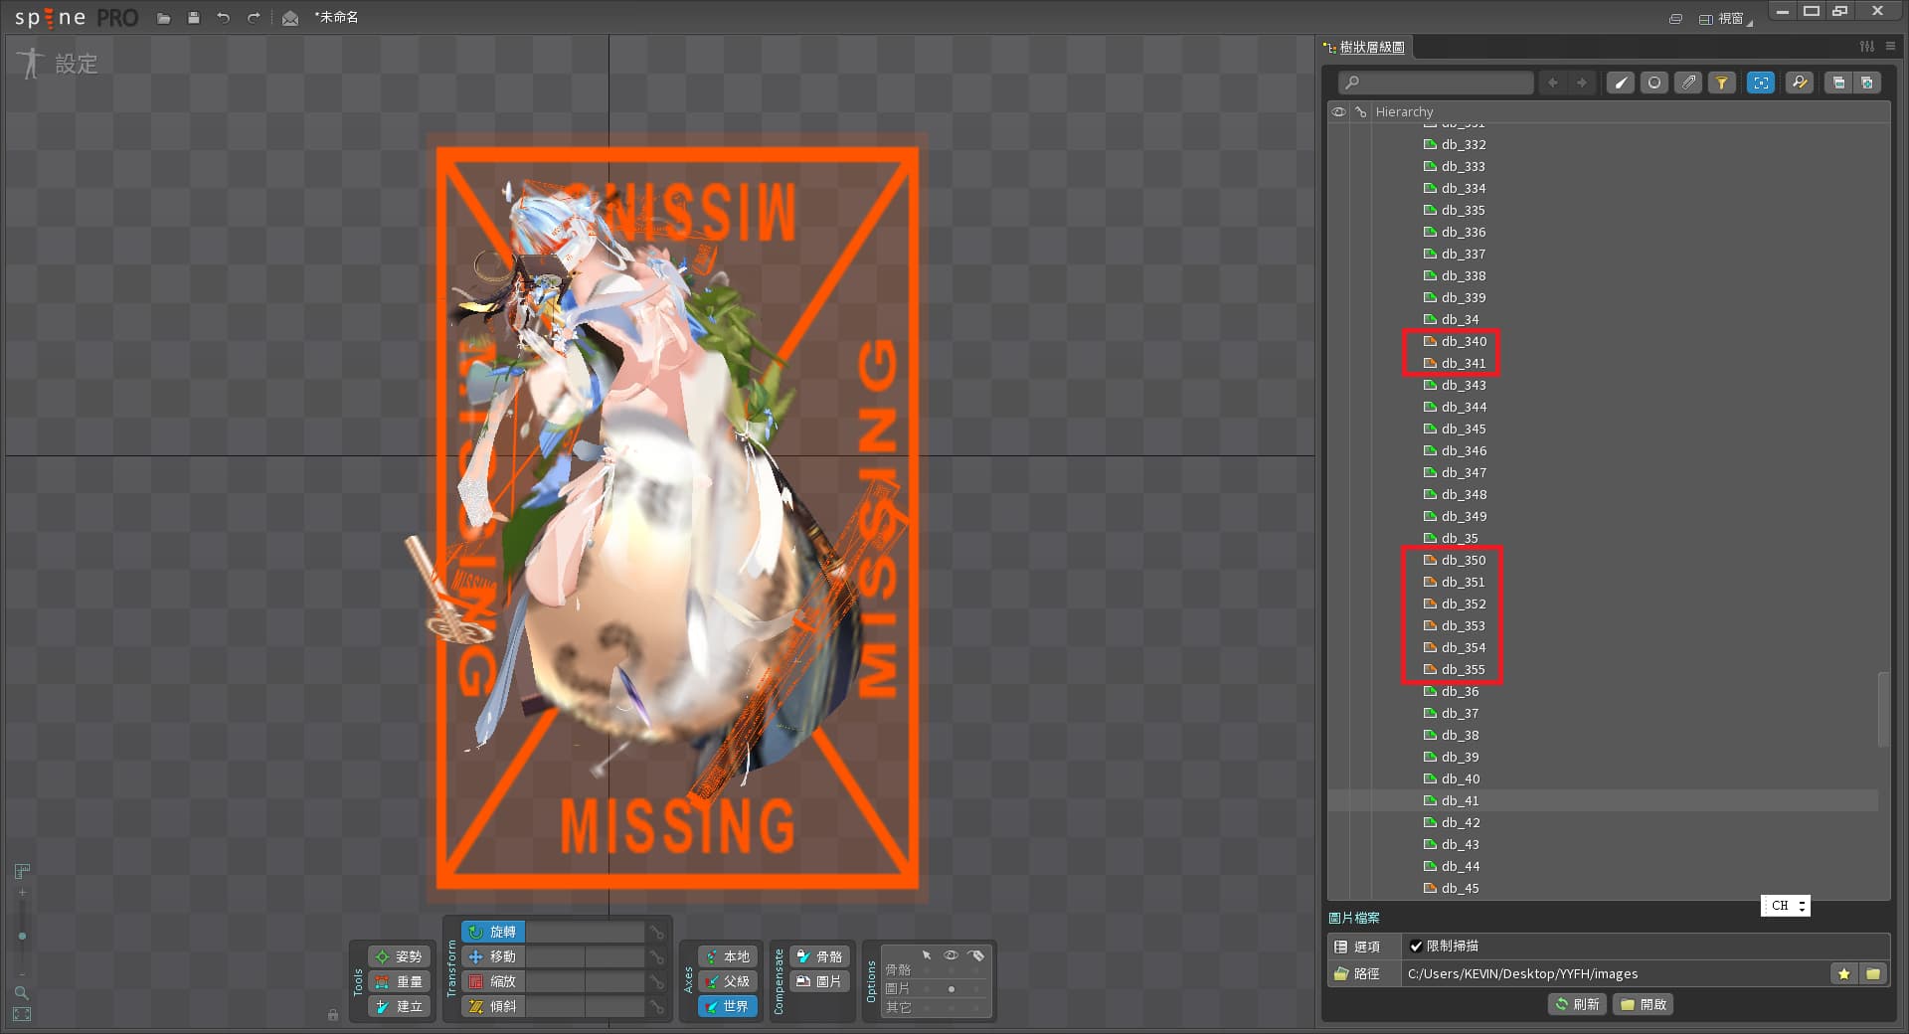
Task: Redo the last action
Action: (254, 18)
